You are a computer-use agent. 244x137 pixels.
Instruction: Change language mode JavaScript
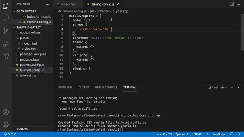click(218, 134)
